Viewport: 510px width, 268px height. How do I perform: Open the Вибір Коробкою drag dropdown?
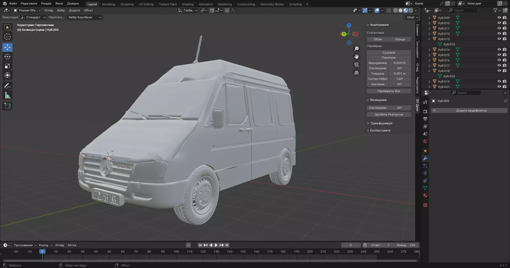[84, 17]
